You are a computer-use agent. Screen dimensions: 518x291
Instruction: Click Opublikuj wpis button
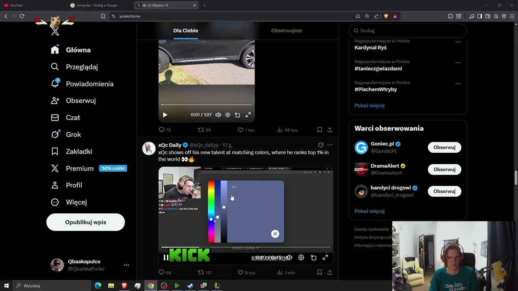85,222
